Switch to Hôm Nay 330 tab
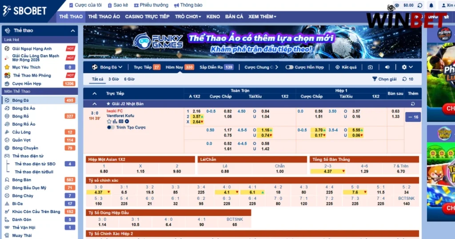 pyautogui.click(x=180, y=67)
